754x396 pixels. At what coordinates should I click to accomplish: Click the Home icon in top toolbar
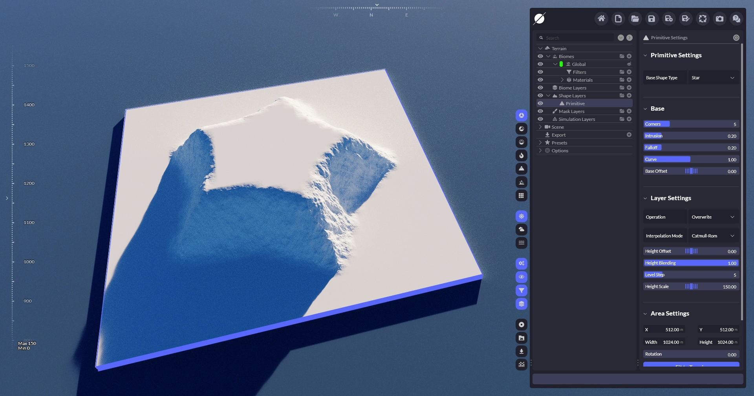tap(601, 18)
